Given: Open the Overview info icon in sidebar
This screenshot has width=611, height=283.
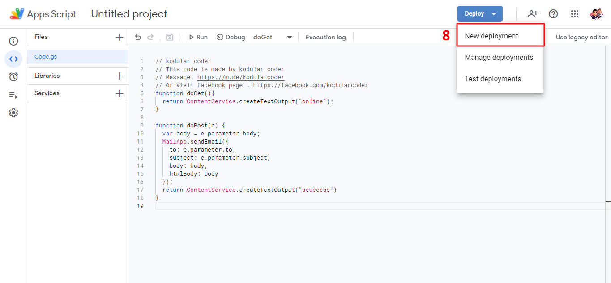Looking at the screenshot, I should point(13,41).
